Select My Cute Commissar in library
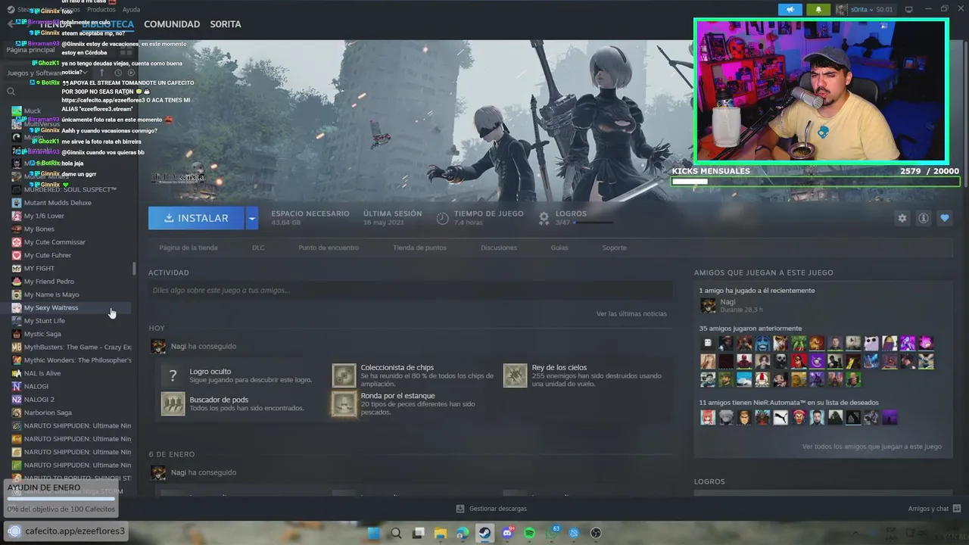The width and height of the screenshot is (969, 545). coord(55,242)
